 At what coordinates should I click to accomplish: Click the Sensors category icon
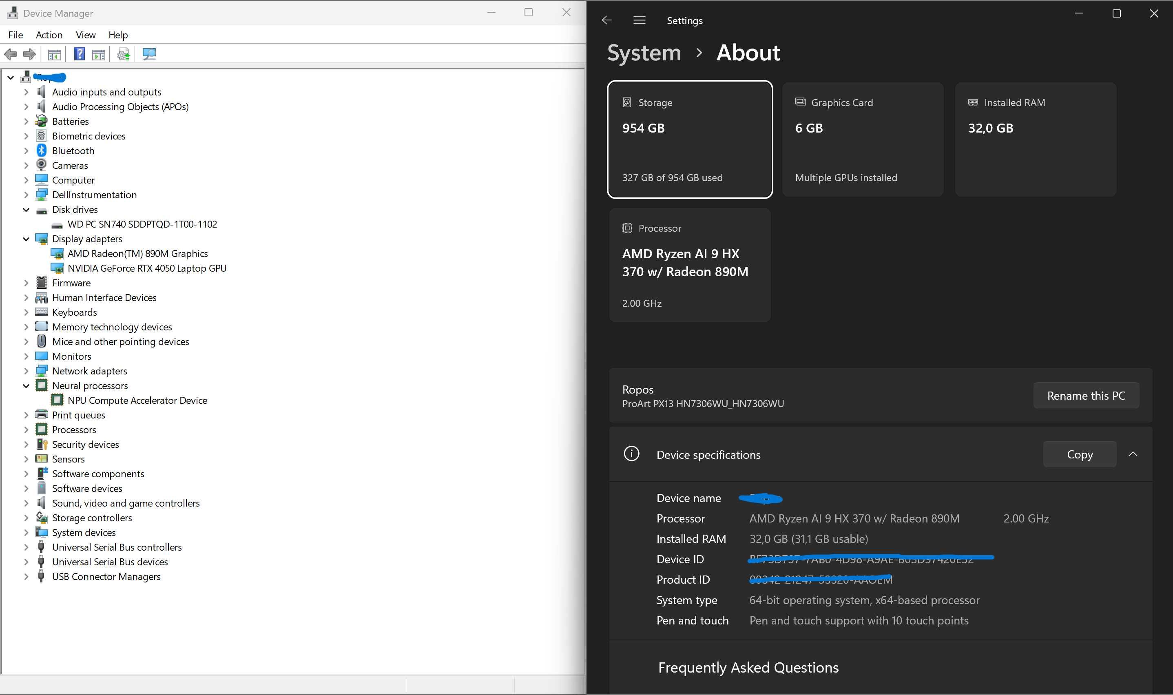tap(41, 458)
